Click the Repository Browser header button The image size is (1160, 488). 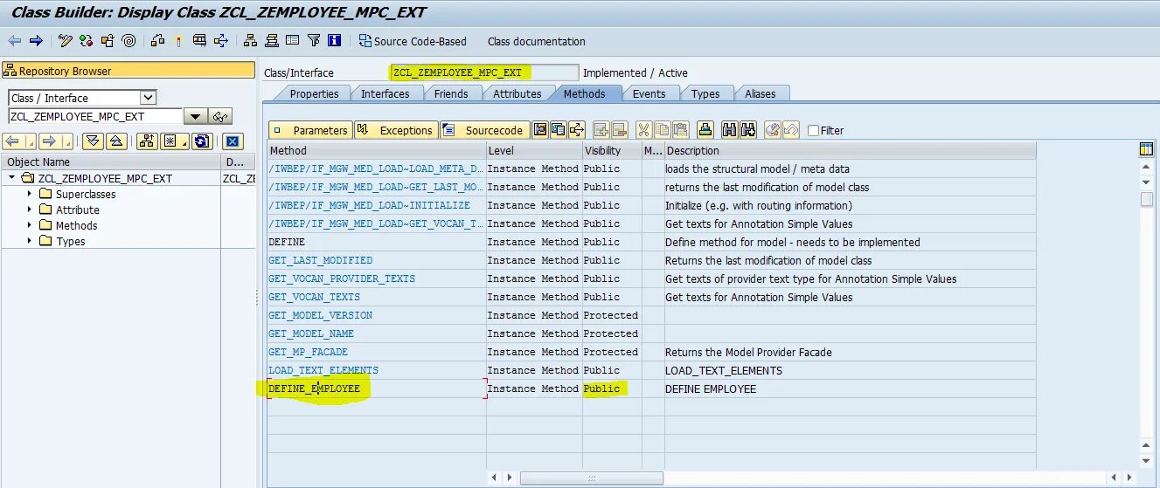click(x=129, y=71)
